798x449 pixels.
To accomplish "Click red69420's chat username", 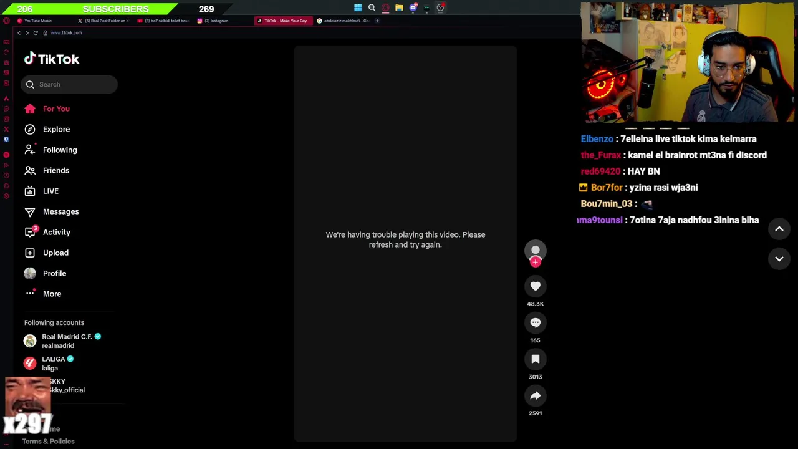I will (x=600, y=171).
